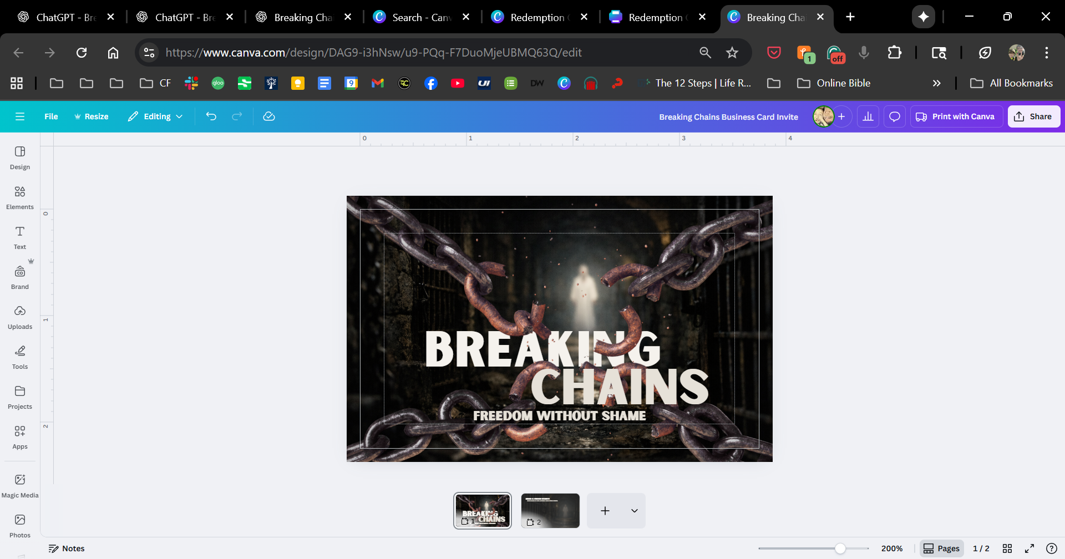Toggle the Pages view button
The height and width of the screenshot is (559, 1065).
(941, 548)
